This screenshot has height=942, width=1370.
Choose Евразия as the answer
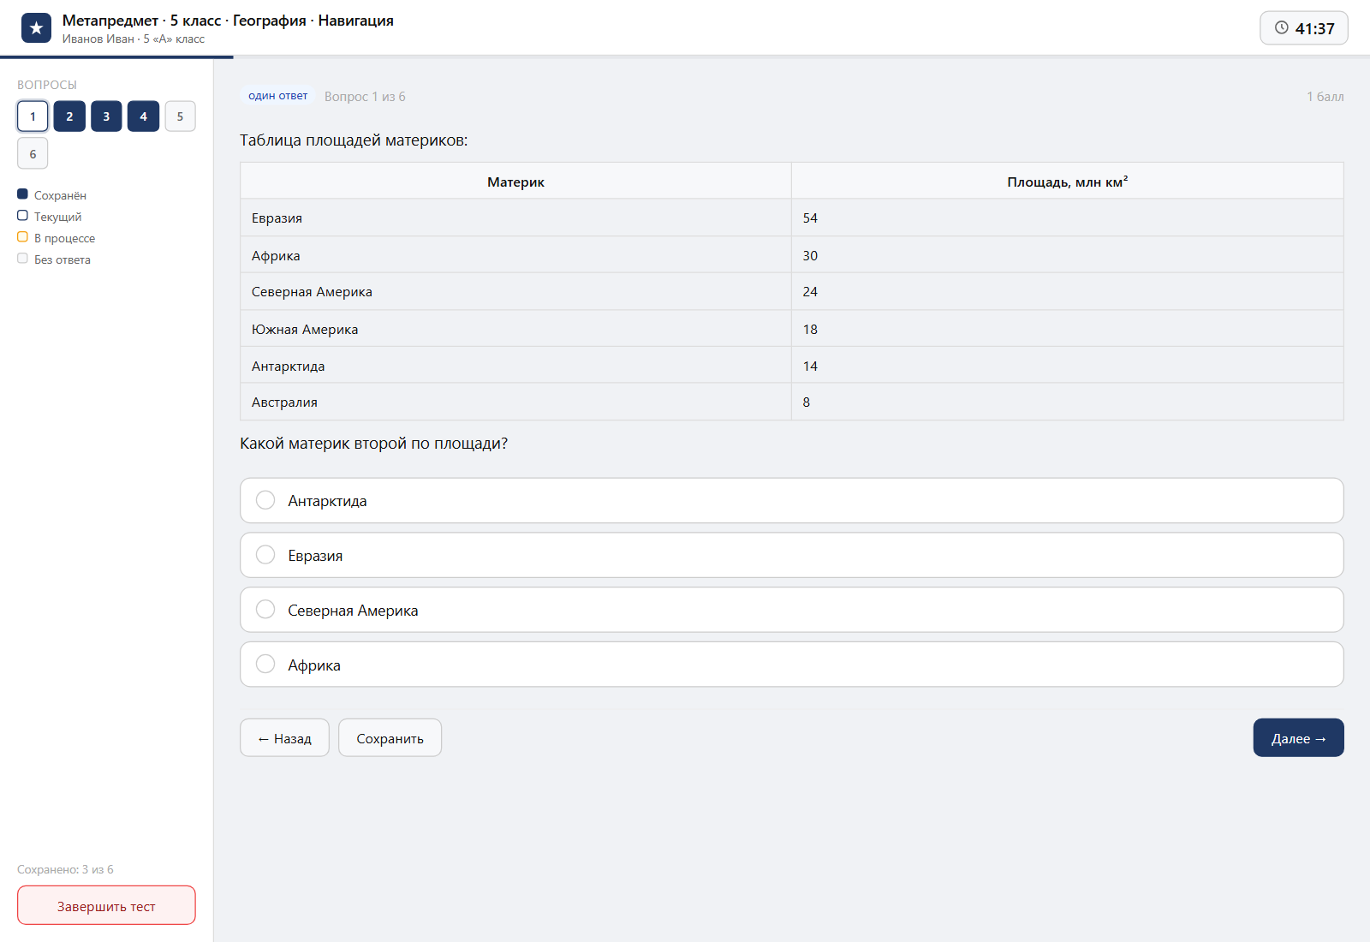click(x=791, y=555)
